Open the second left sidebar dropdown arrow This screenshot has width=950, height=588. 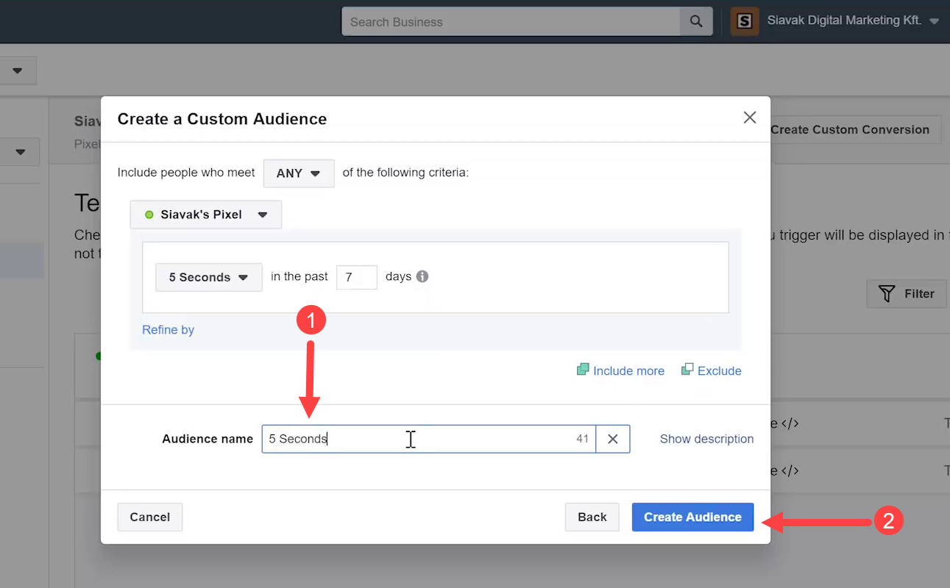pyautogui.click(x=21, y=151)
